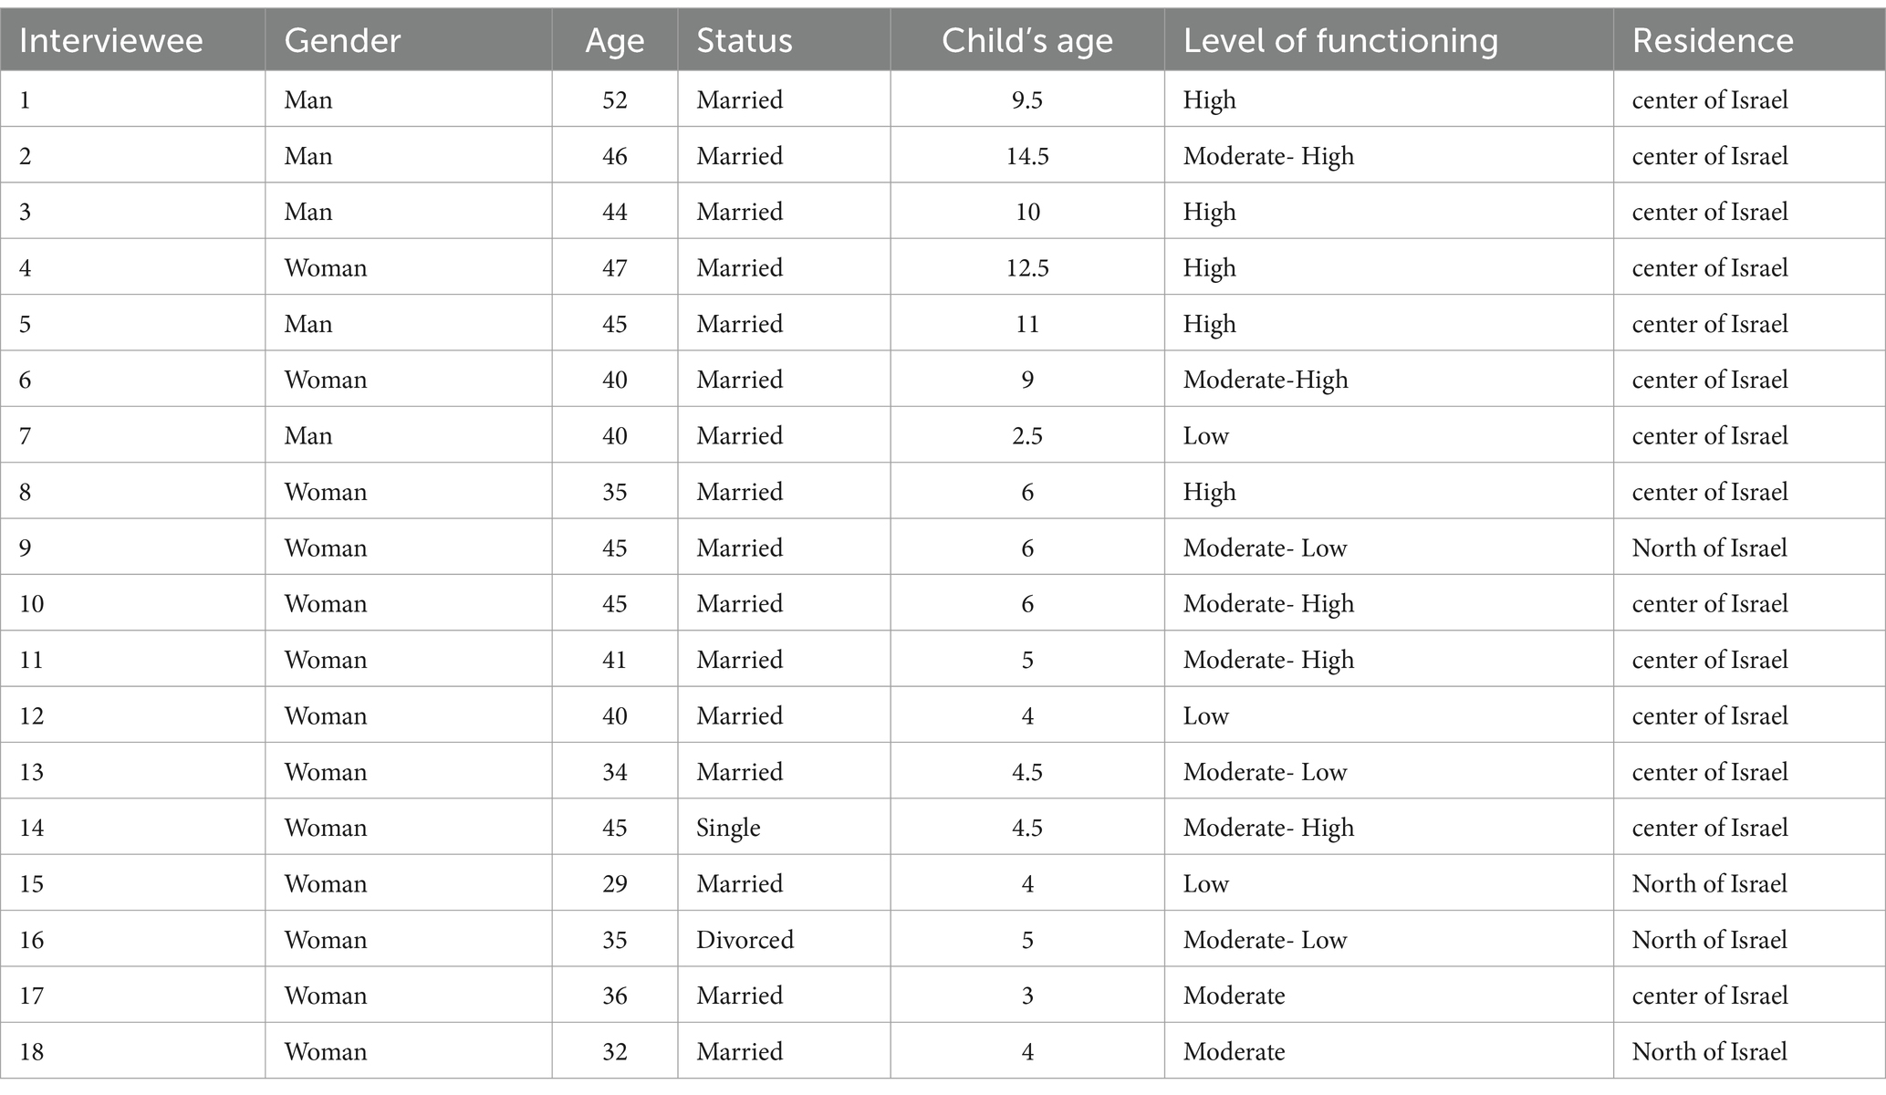Viewport: 1886px width, 1095px height.
Task: Select age 29 cell
Action: click(615, 883)
